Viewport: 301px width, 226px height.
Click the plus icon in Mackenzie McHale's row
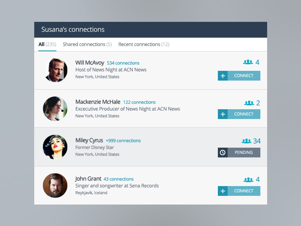223,114
